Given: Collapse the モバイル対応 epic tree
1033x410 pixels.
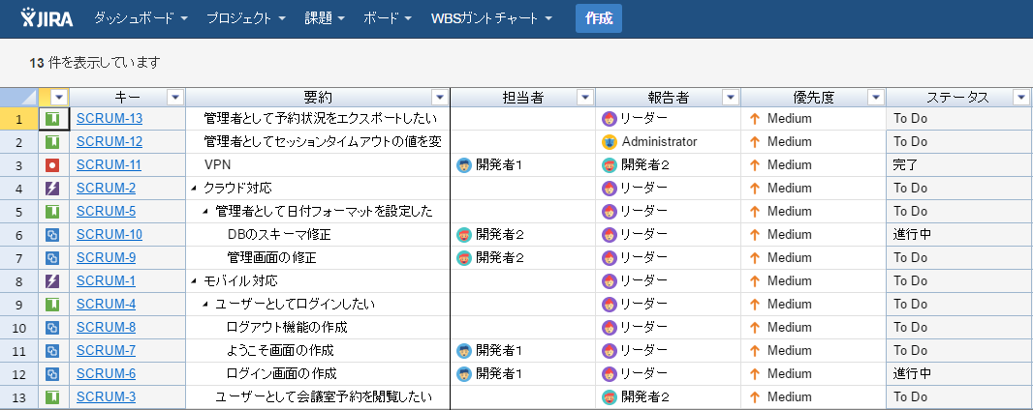Looking at the screenshot, I should pyautogui.click(x=194, y=281).
